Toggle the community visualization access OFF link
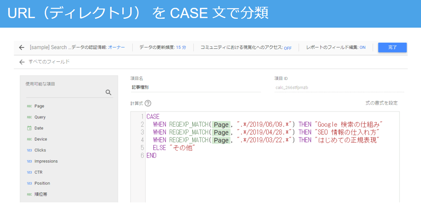This screenshot has height=217, width=421. (288, 48)
